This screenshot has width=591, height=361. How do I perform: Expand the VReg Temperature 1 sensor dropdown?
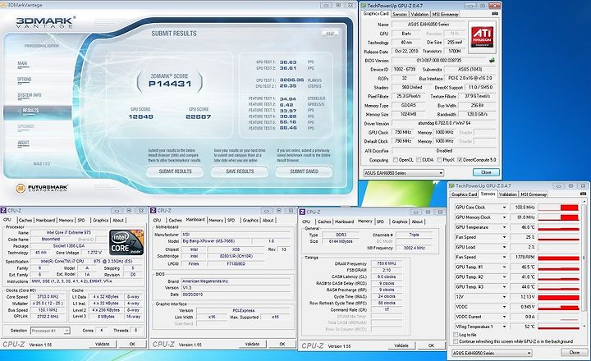[504, 327]
